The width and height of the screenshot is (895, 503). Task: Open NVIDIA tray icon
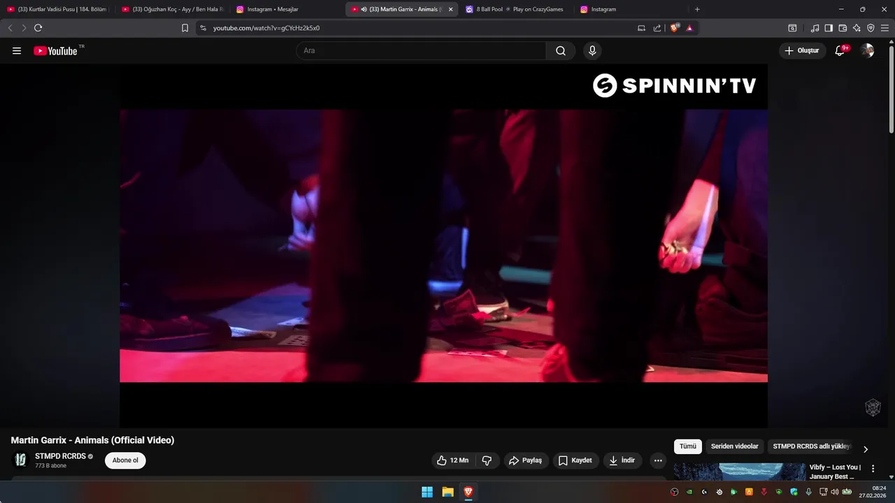tap(689, 492)
